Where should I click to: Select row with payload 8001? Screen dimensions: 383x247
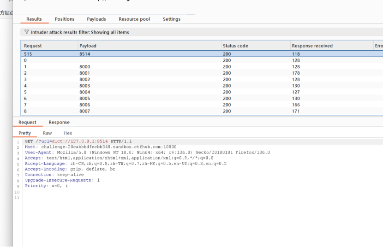202,73
